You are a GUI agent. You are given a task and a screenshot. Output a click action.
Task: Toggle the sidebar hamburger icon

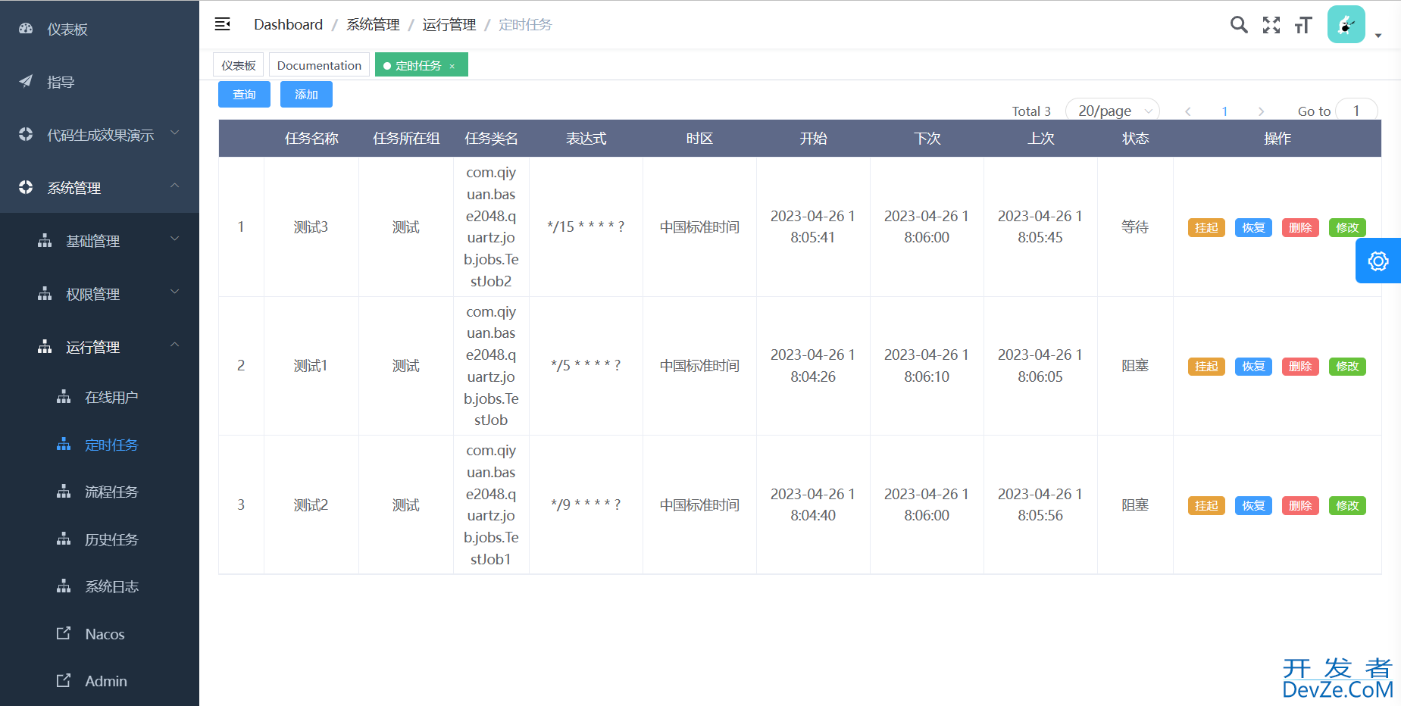[x=222, y=24]
